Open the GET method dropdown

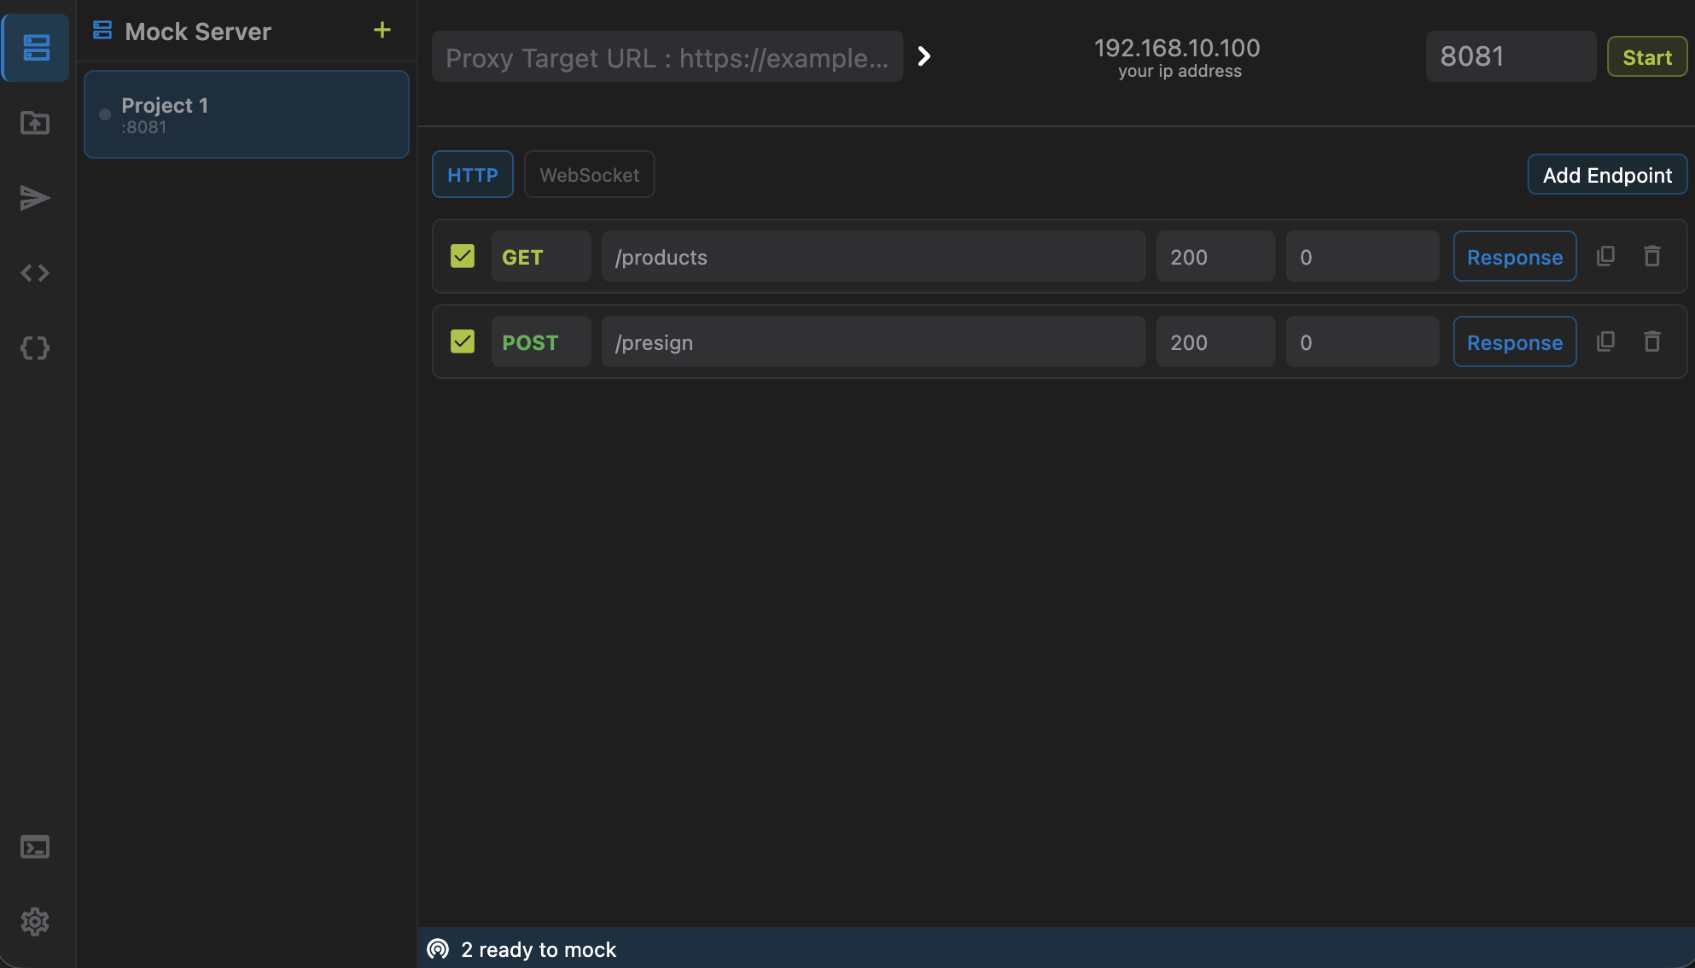(x=540, y=257)
